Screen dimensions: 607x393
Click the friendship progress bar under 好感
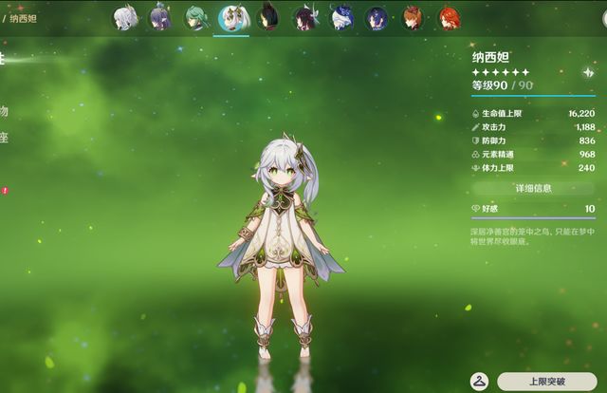533,218
